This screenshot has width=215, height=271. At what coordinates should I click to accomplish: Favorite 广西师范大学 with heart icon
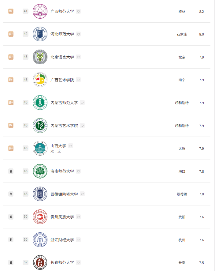pos(78,11)
